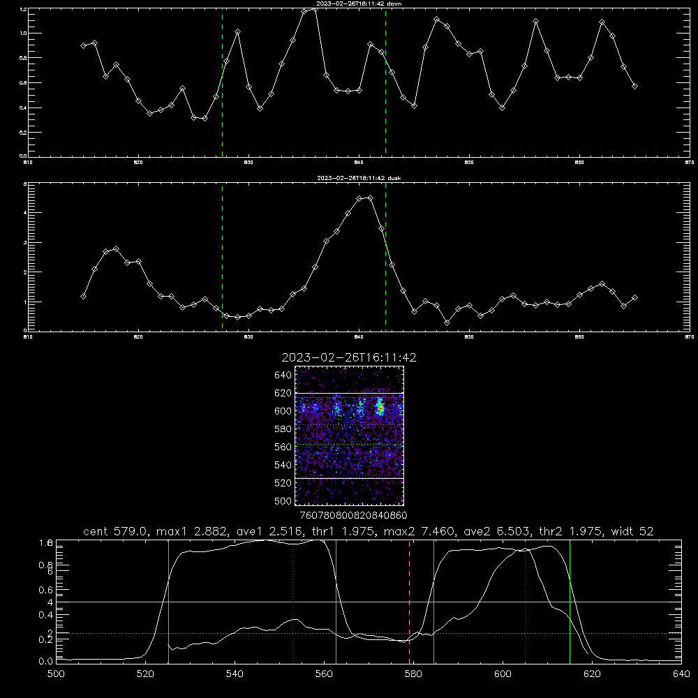
Task: Click the green vertical line near 525 in bottom plot
Action: (168, 602)
